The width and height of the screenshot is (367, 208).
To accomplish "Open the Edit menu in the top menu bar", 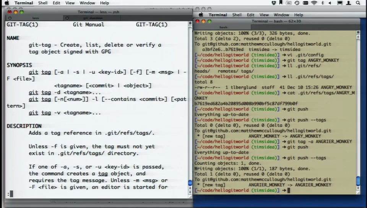I will click(56, 3).
